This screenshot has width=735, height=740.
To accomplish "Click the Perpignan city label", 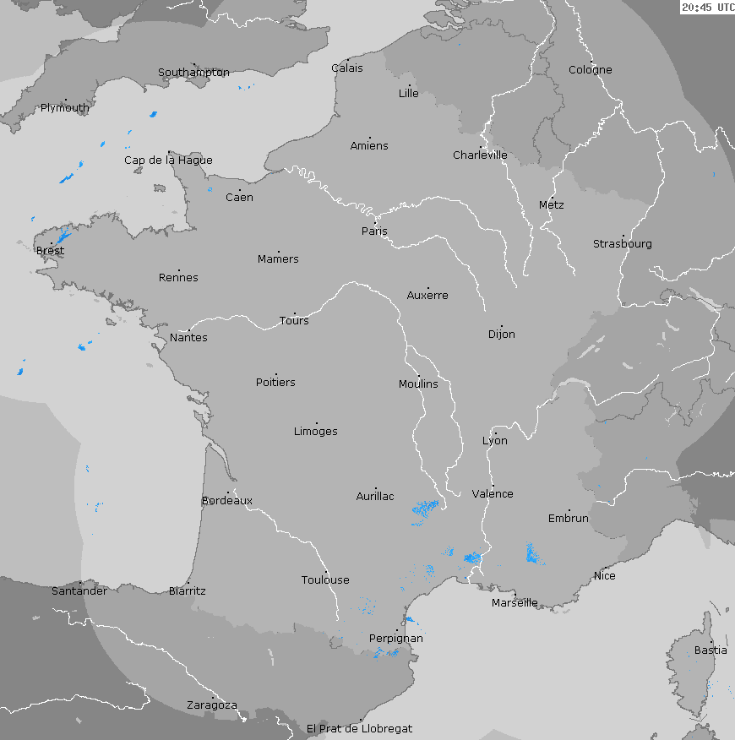I will [x=396, y=639].
